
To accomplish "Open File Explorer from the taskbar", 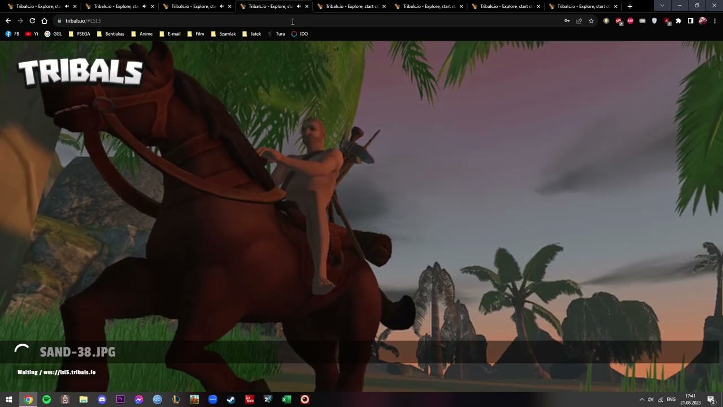I will point(84,400).
